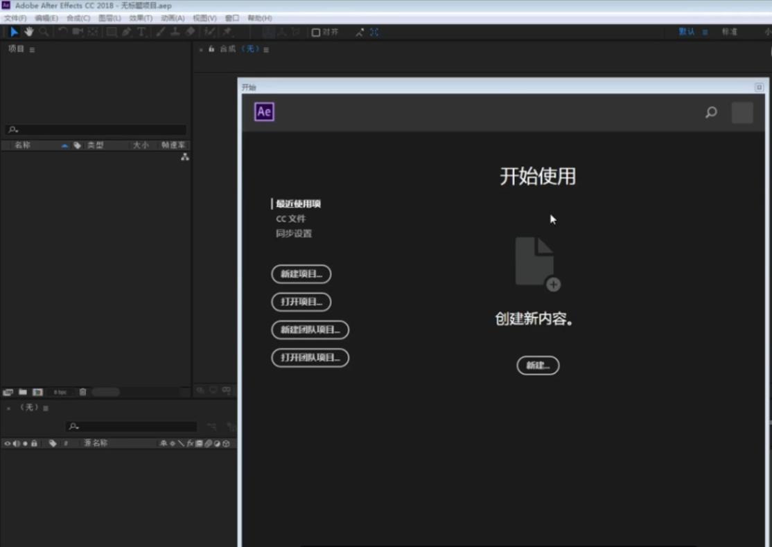The image size is (772, 547).
Task: Enable the 对齐 snapping checkbox
Action: point(315,32)
